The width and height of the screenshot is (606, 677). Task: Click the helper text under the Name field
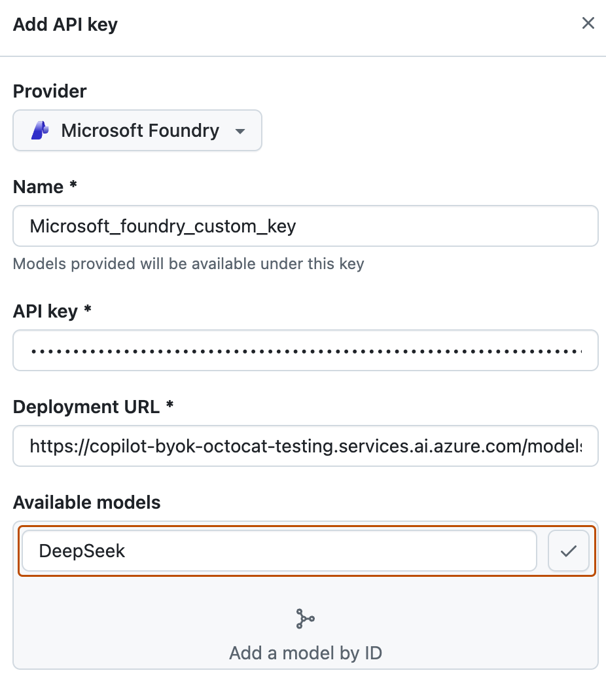pyautogui.click(x=187, y=264)
